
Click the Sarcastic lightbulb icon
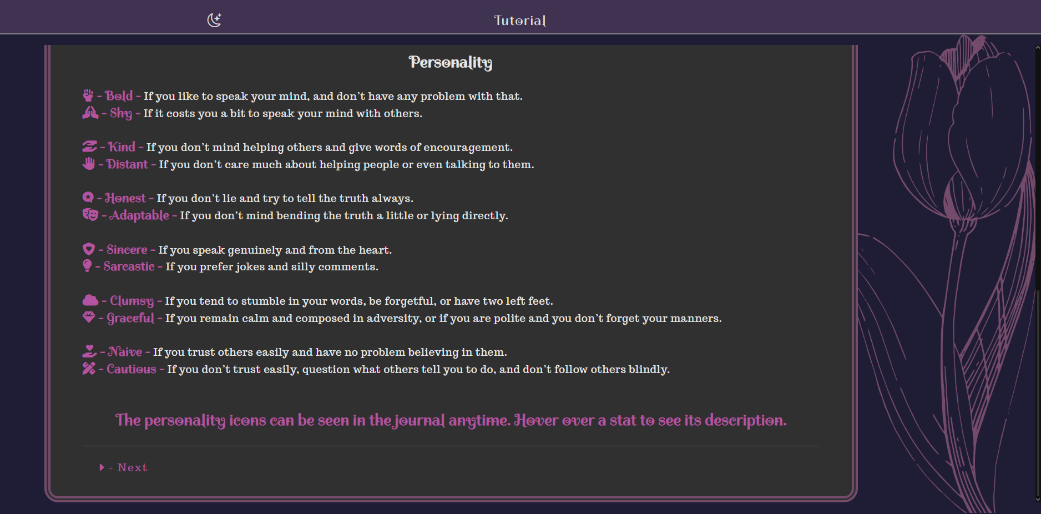pyautogui.click(x=87, y=266)
